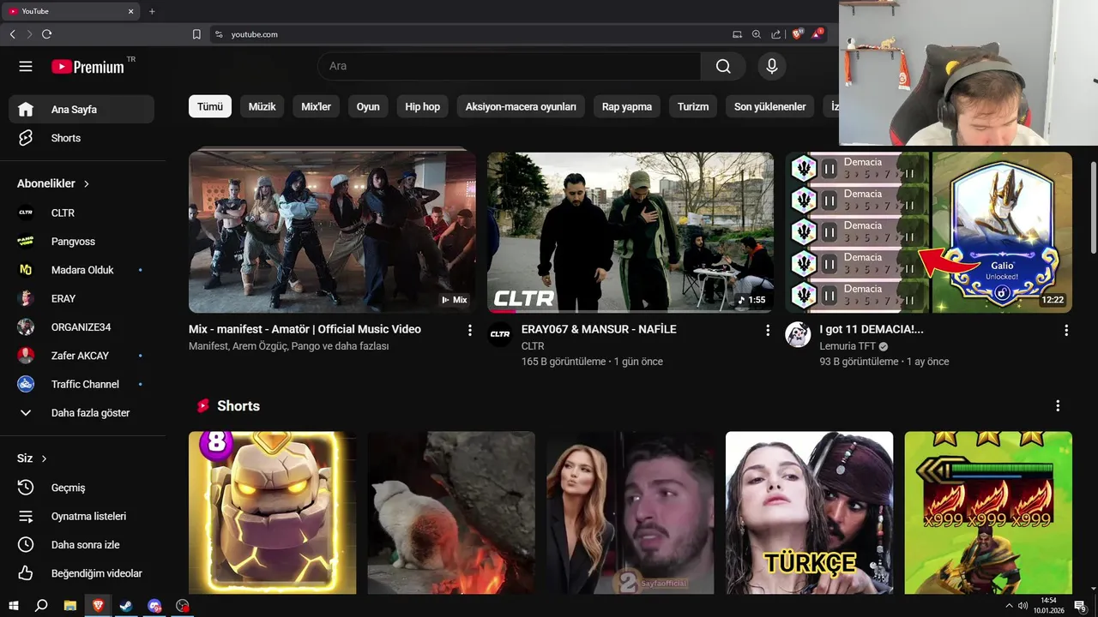Open site settings icon beside youtube.com
Viewport: 1098px width, 617px height.
(219, 34)
